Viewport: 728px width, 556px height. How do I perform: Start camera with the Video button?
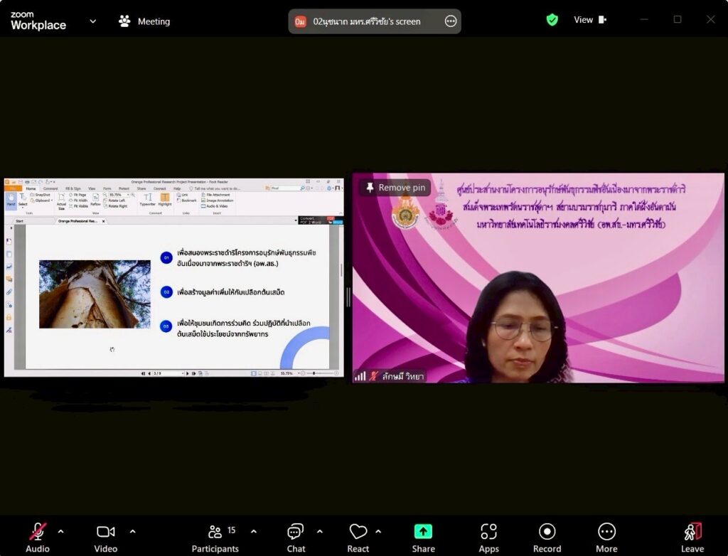(105, 538)
